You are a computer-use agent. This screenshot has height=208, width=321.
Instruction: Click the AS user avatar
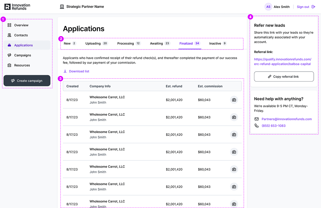(268, 7)
